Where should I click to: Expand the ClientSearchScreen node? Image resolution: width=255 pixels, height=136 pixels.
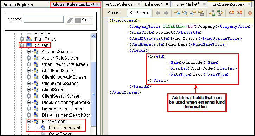pyautogui.click(x=29, y=96)
